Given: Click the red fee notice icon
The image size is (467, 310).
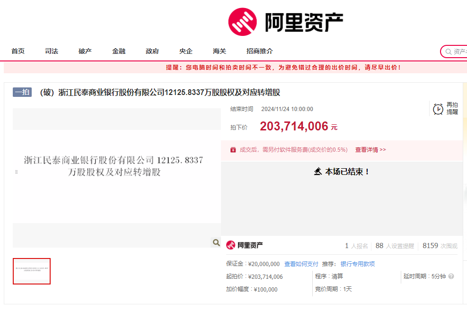Looking at the screenshot, I should pos(233,150).
